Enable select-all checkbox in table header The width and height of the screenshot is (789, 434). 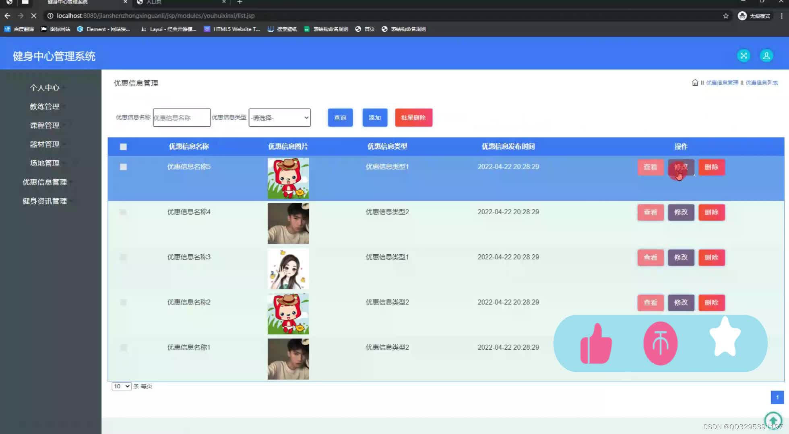123,146
